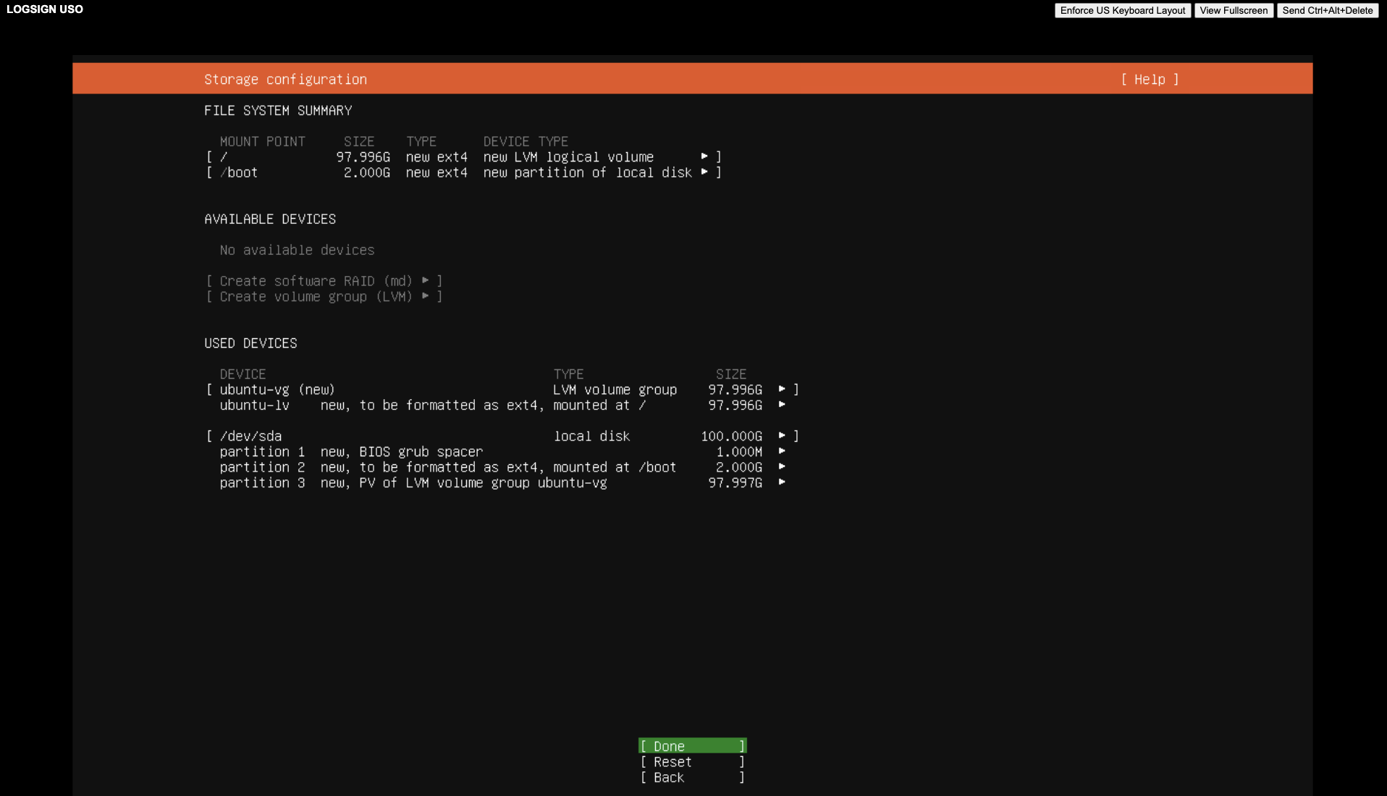
Task: Expand arrow for the / mount point row
Action: [704, 156]
